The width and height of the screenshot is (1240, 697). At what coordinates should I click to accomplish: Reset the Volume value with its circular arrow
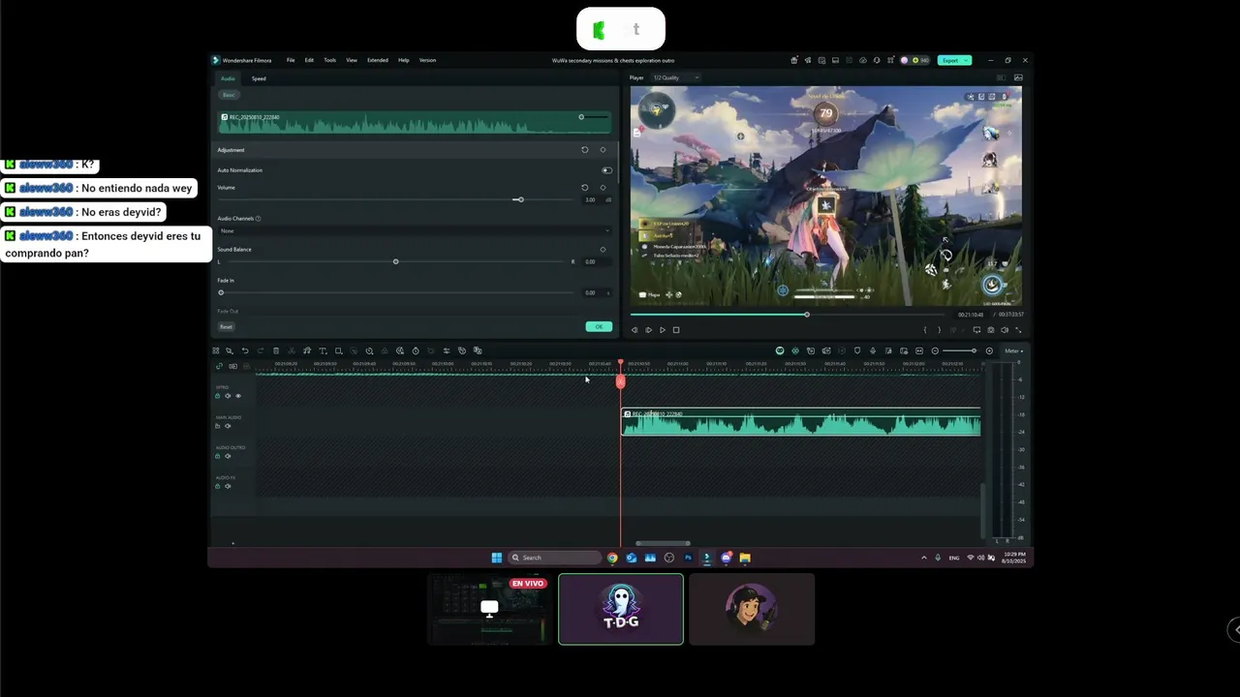tap(584, 188)
